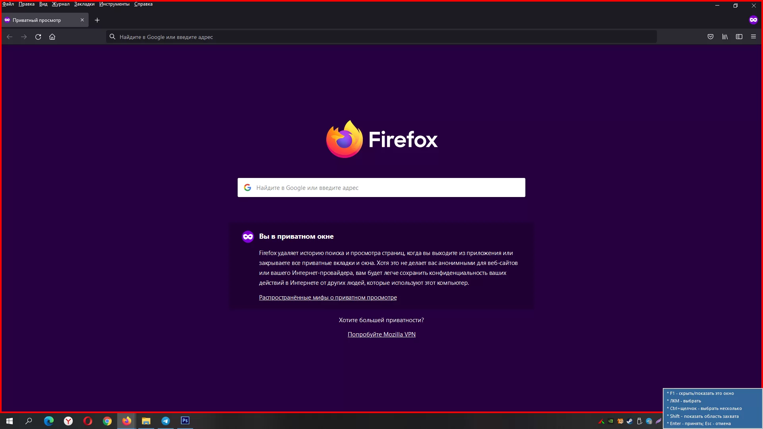Click the Google search box on page
The width and height of the screenshot is (763, 429).
click(381, 187)
